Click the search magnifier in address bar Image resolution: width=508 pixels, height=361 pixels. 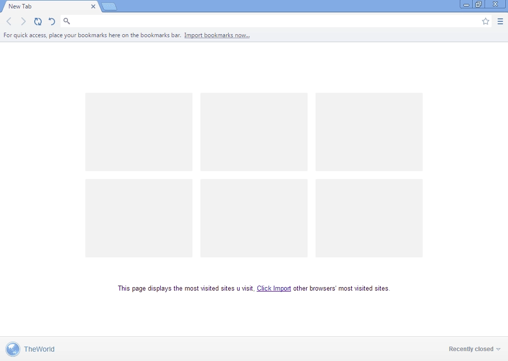click(66, 21)
